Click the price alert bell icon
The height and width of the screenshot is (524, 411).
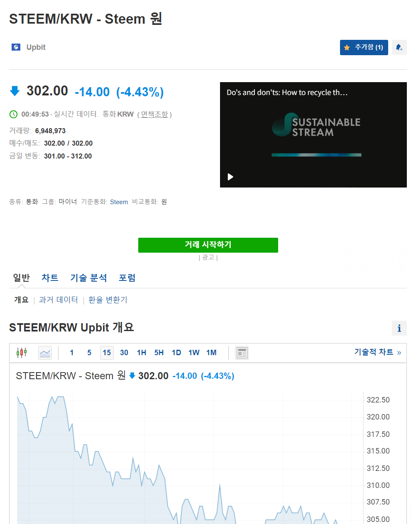(x=399, y=47)
